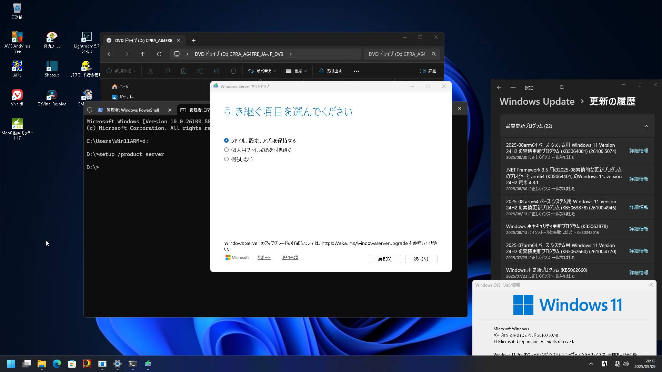Click Windows Update breadcrumb in Settings

tap(537, 101)
